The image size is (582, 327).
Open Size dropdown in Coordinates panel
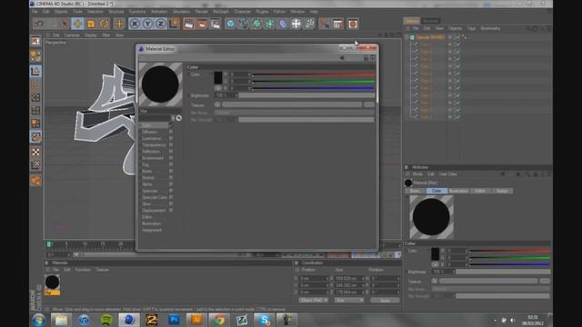pos(348,300)
